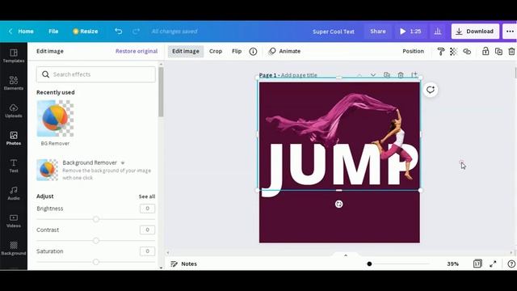
Task: Add a new page icon
Action: 414,75
